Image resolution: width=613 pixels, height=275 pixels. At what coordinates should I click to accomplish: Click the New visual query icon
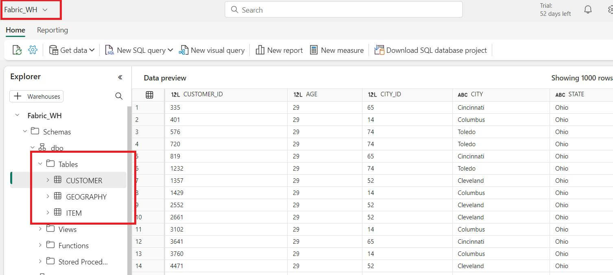(x=183, y=50)
